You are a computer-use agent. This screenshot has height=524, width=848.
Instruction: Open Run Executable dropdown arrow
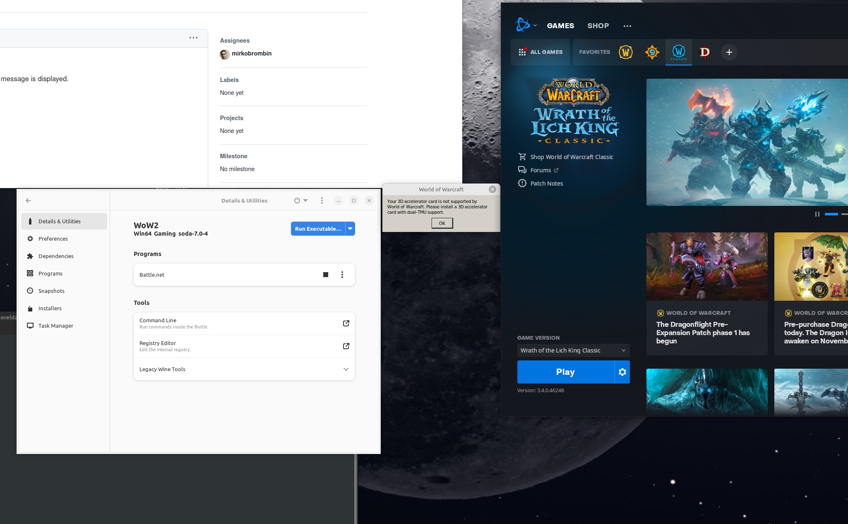click(350, 229)
